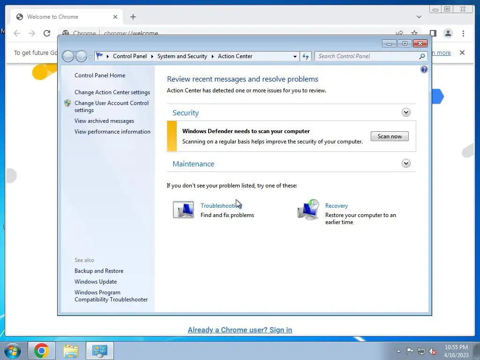Expand arrow after Control Panel breadcrumb
The image size is (480, 360).
[x=152, y=56]
